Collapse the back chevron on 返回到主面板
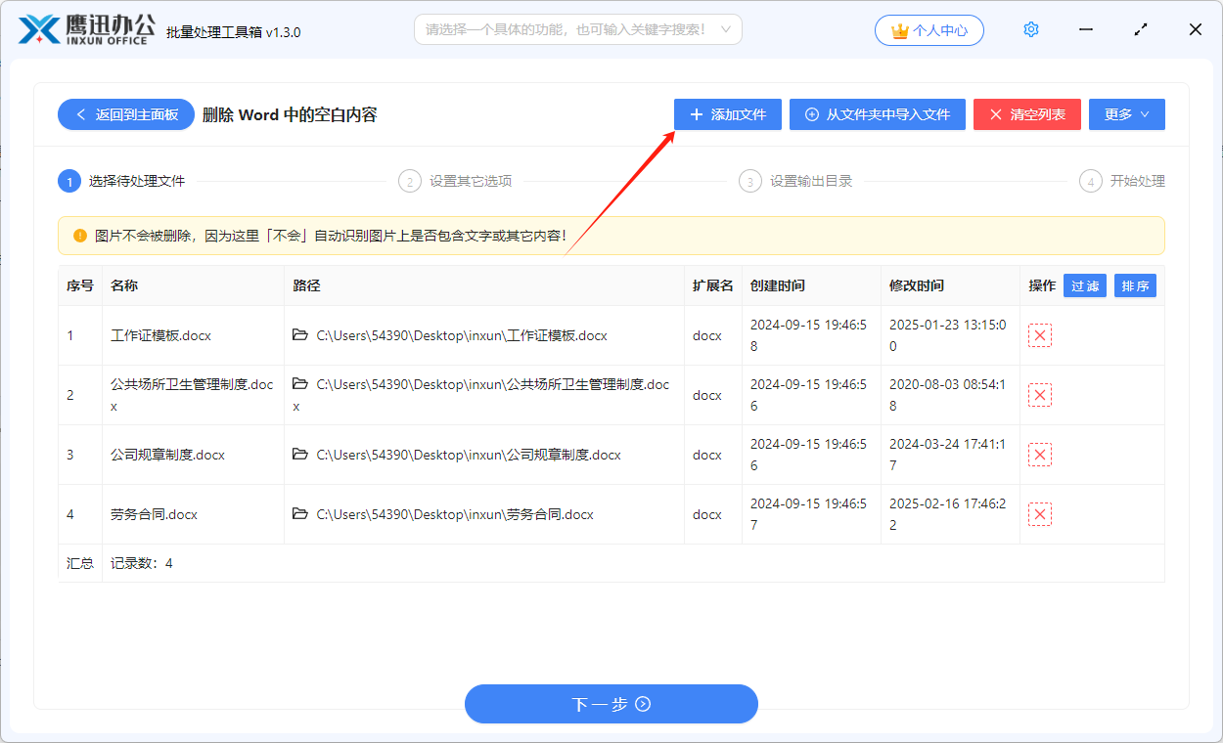 [x=81, y=114]
